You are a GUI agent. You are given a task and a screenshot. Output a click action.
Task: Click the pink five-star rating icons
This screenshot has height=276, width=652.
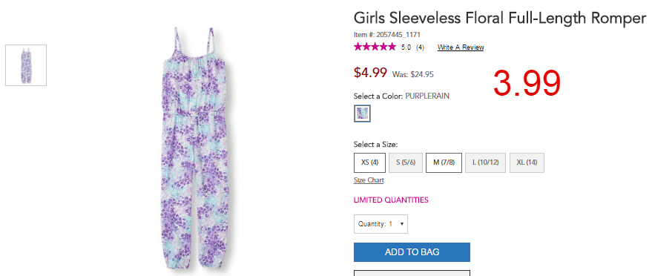[x=375, y=47]
